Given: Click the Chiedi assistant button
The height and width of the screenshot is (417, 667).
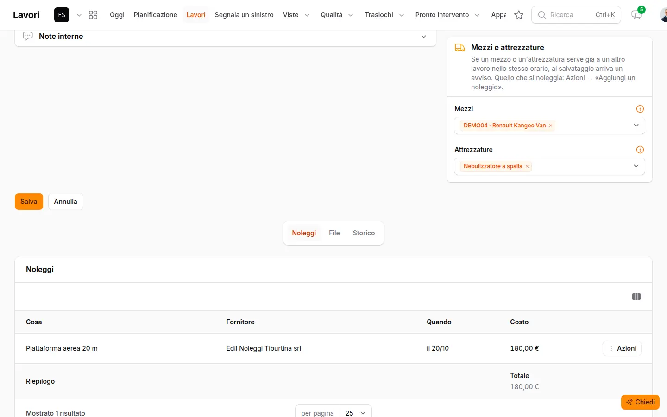Looking at the screenshot, I should pyautogui.click(x=640, y=402).
